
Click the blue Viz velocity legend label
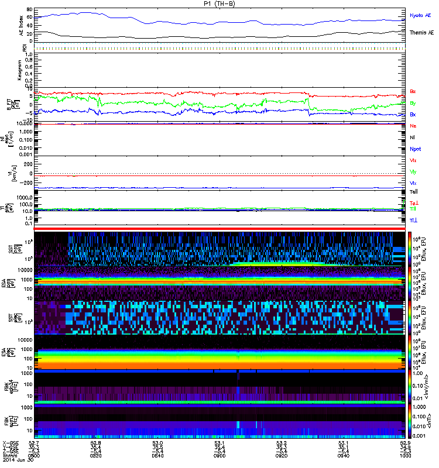pyautogui.click(x=413, y=183)
